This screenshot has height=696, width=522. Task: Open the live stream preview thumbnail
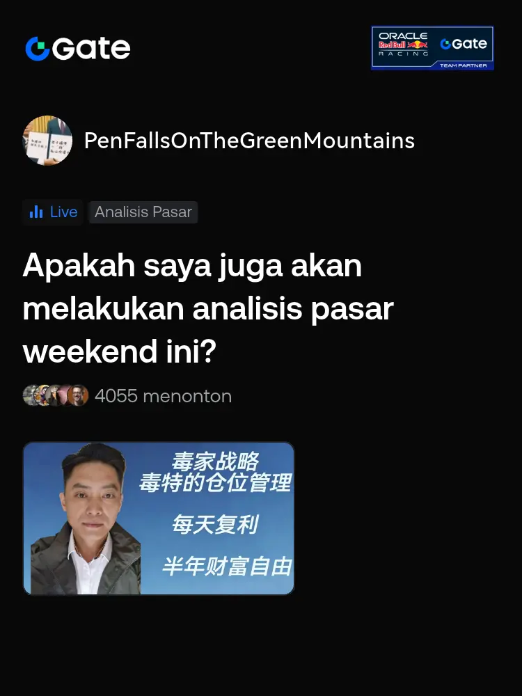[x=159, y=518]
